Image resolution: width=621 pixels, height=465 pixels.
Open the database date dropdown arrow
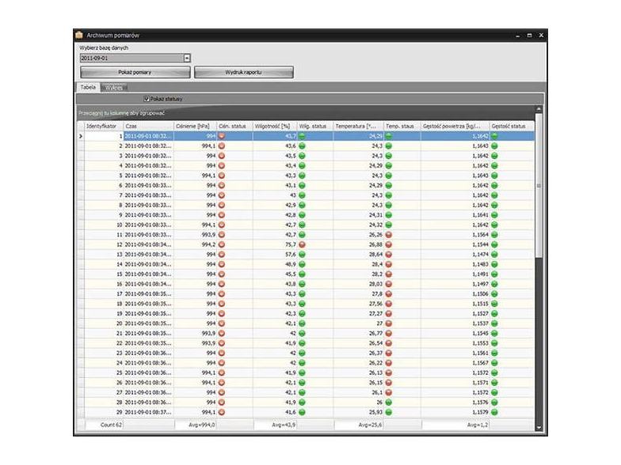point(187,59)
